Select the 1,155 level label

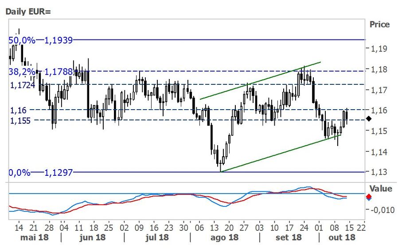(20, 120)
